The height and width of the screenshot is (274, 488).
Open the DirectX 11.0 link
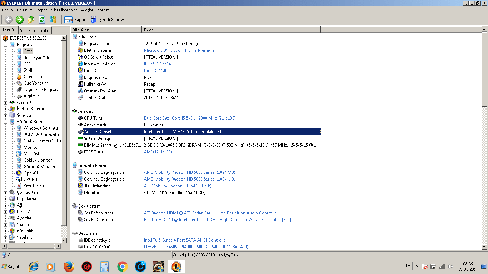155,71
